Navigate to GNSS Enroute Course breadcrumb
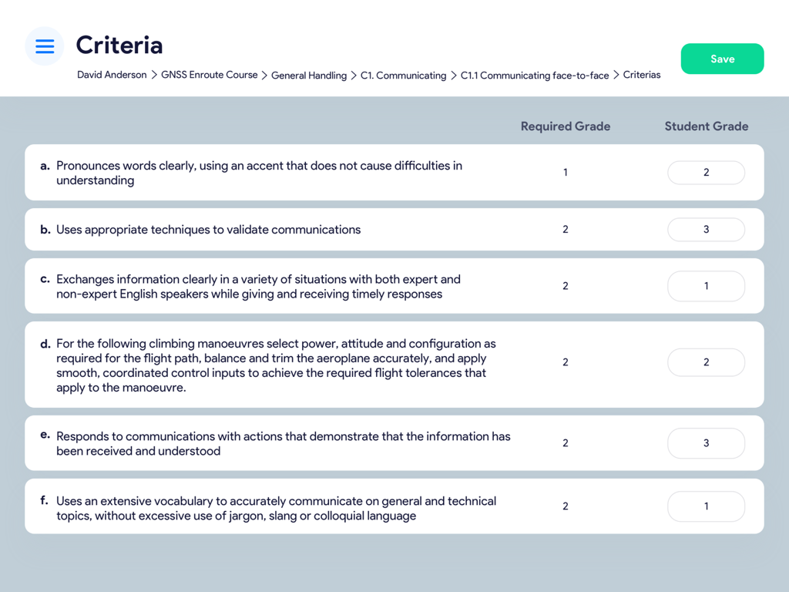This screenshot has width=789, height=592. (209, 75)
